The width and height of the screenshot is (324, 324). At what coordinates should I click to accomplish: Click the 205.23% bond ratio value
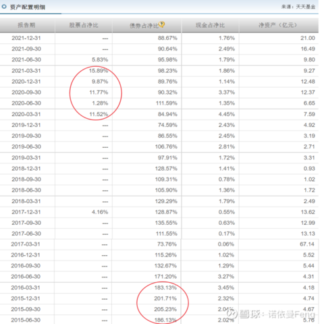click(165, 309)
